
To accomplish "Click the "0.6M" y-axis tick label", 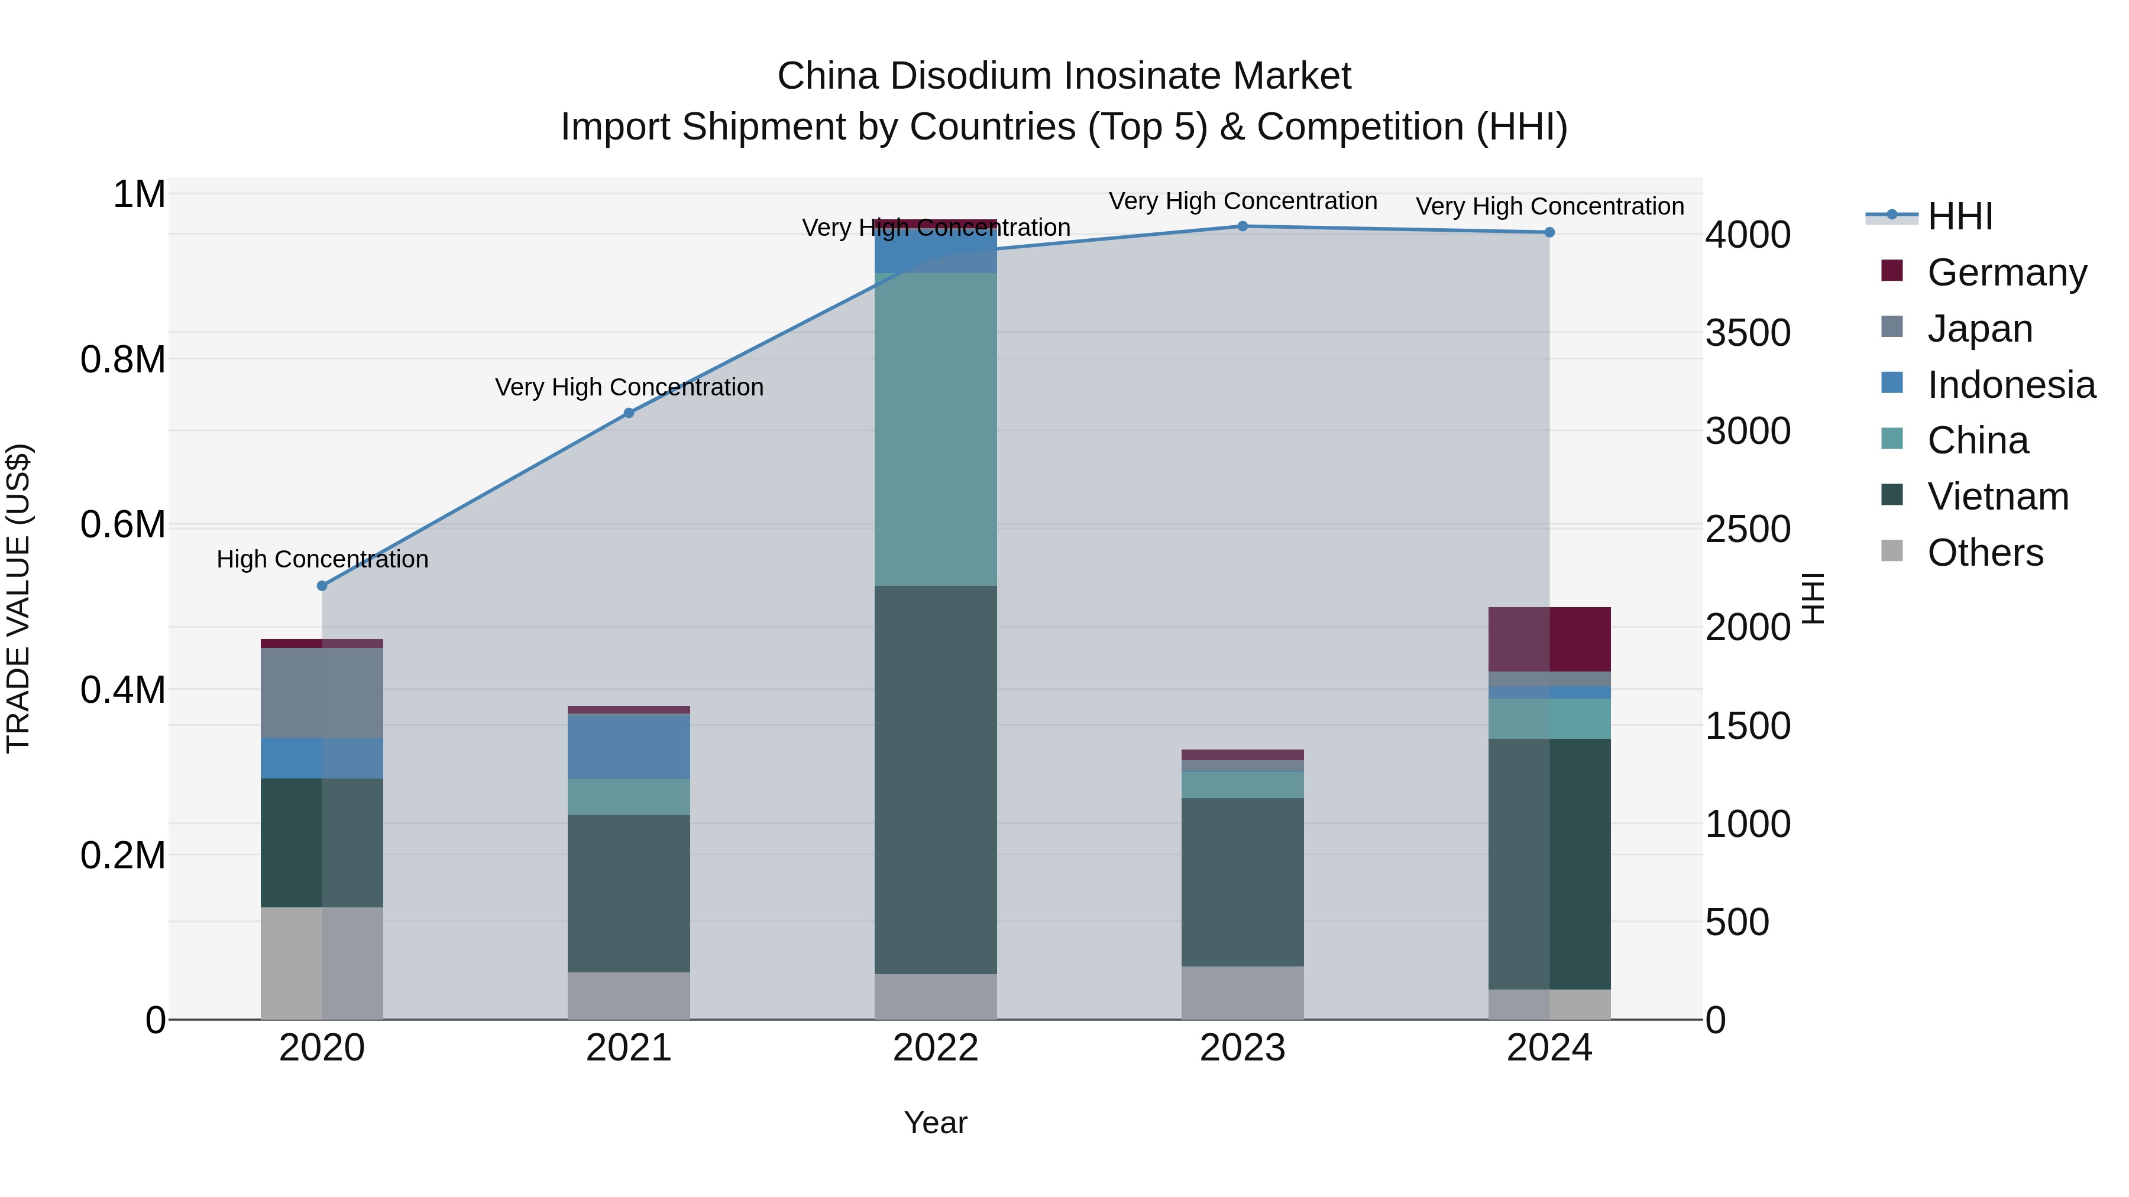I will pos(123,524).
